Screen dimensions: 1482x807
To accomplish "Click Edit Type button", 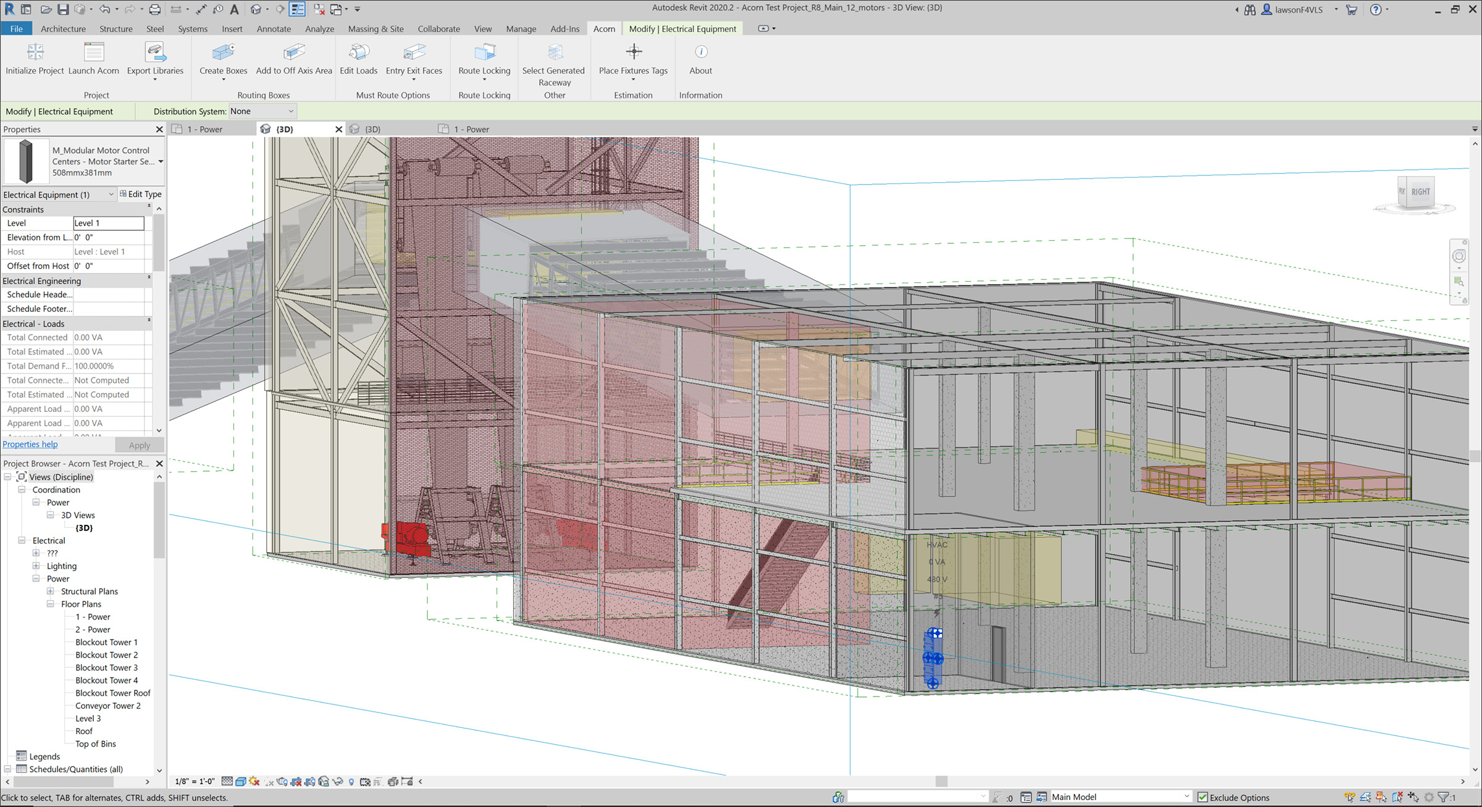I will pyautogui.click(x=141, y=194).
